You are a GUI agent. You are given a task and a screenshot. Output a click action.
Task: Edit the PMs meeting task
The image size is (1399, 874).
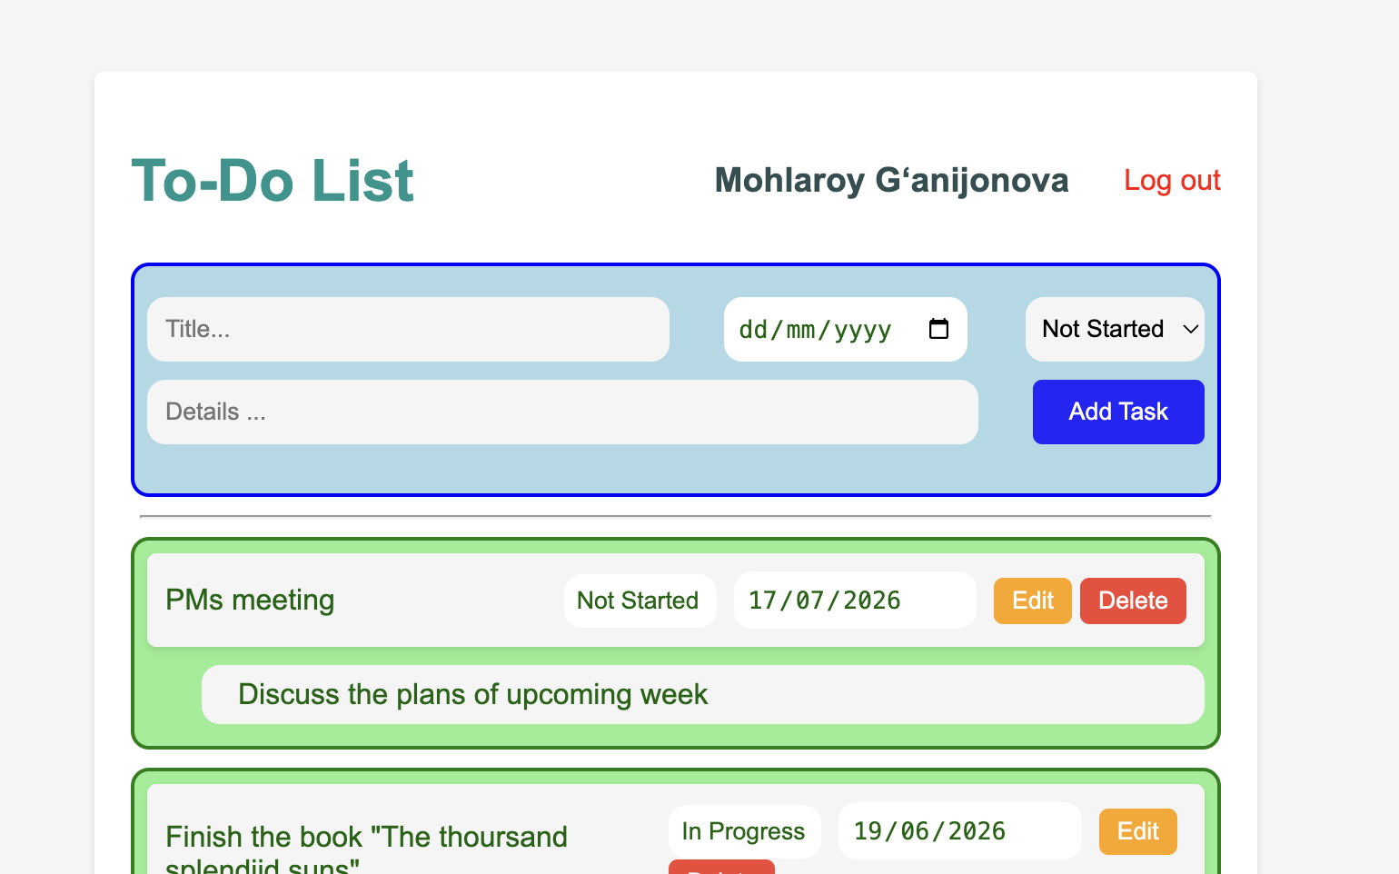click(x=1033, y=601)
